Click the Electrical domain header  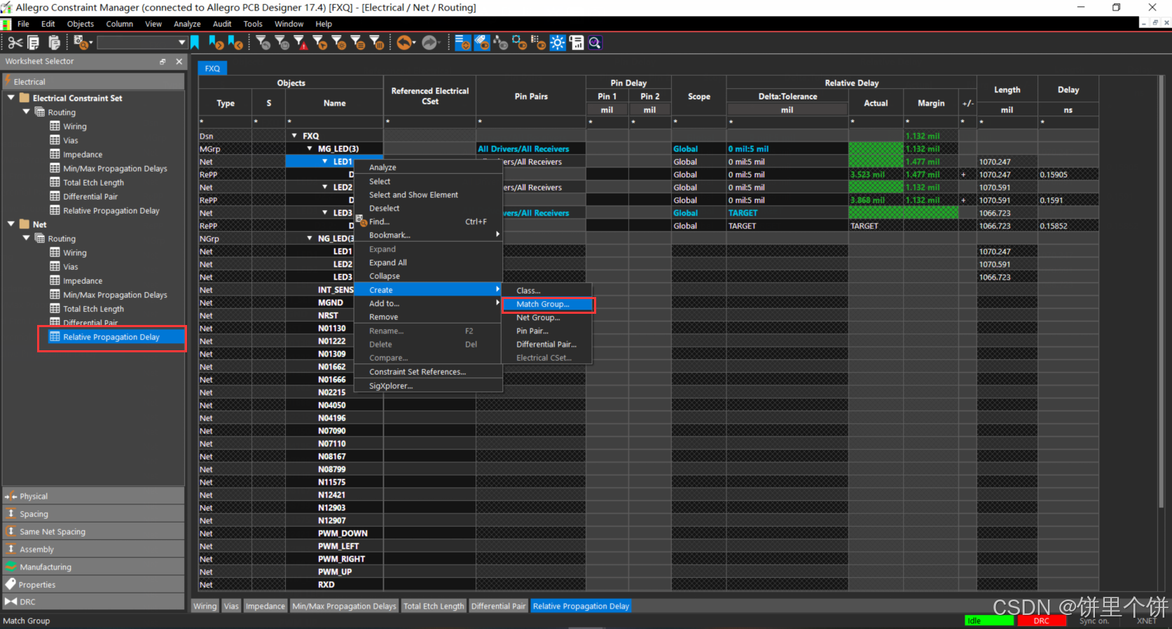(x=94, y=82)
